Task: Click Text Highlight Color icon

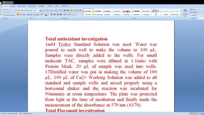Action: (42, 15)
